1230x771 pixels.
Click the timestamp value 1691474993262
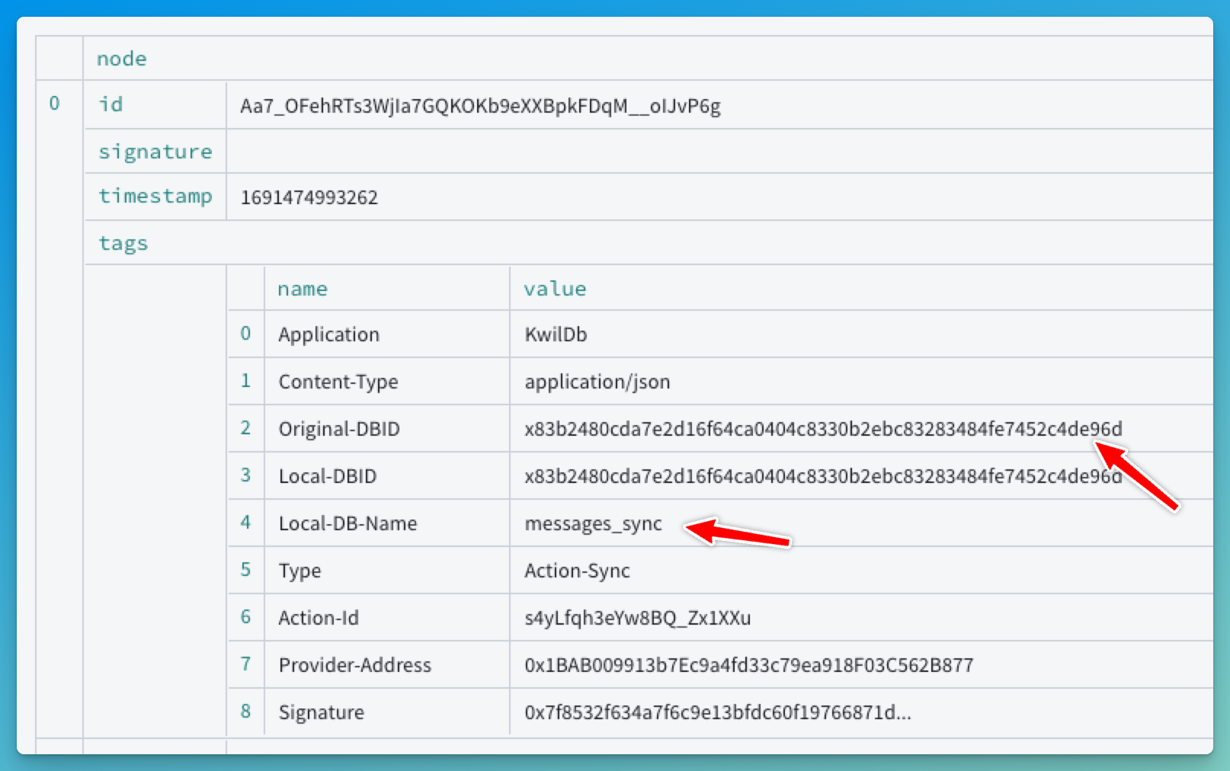[308, 197]
